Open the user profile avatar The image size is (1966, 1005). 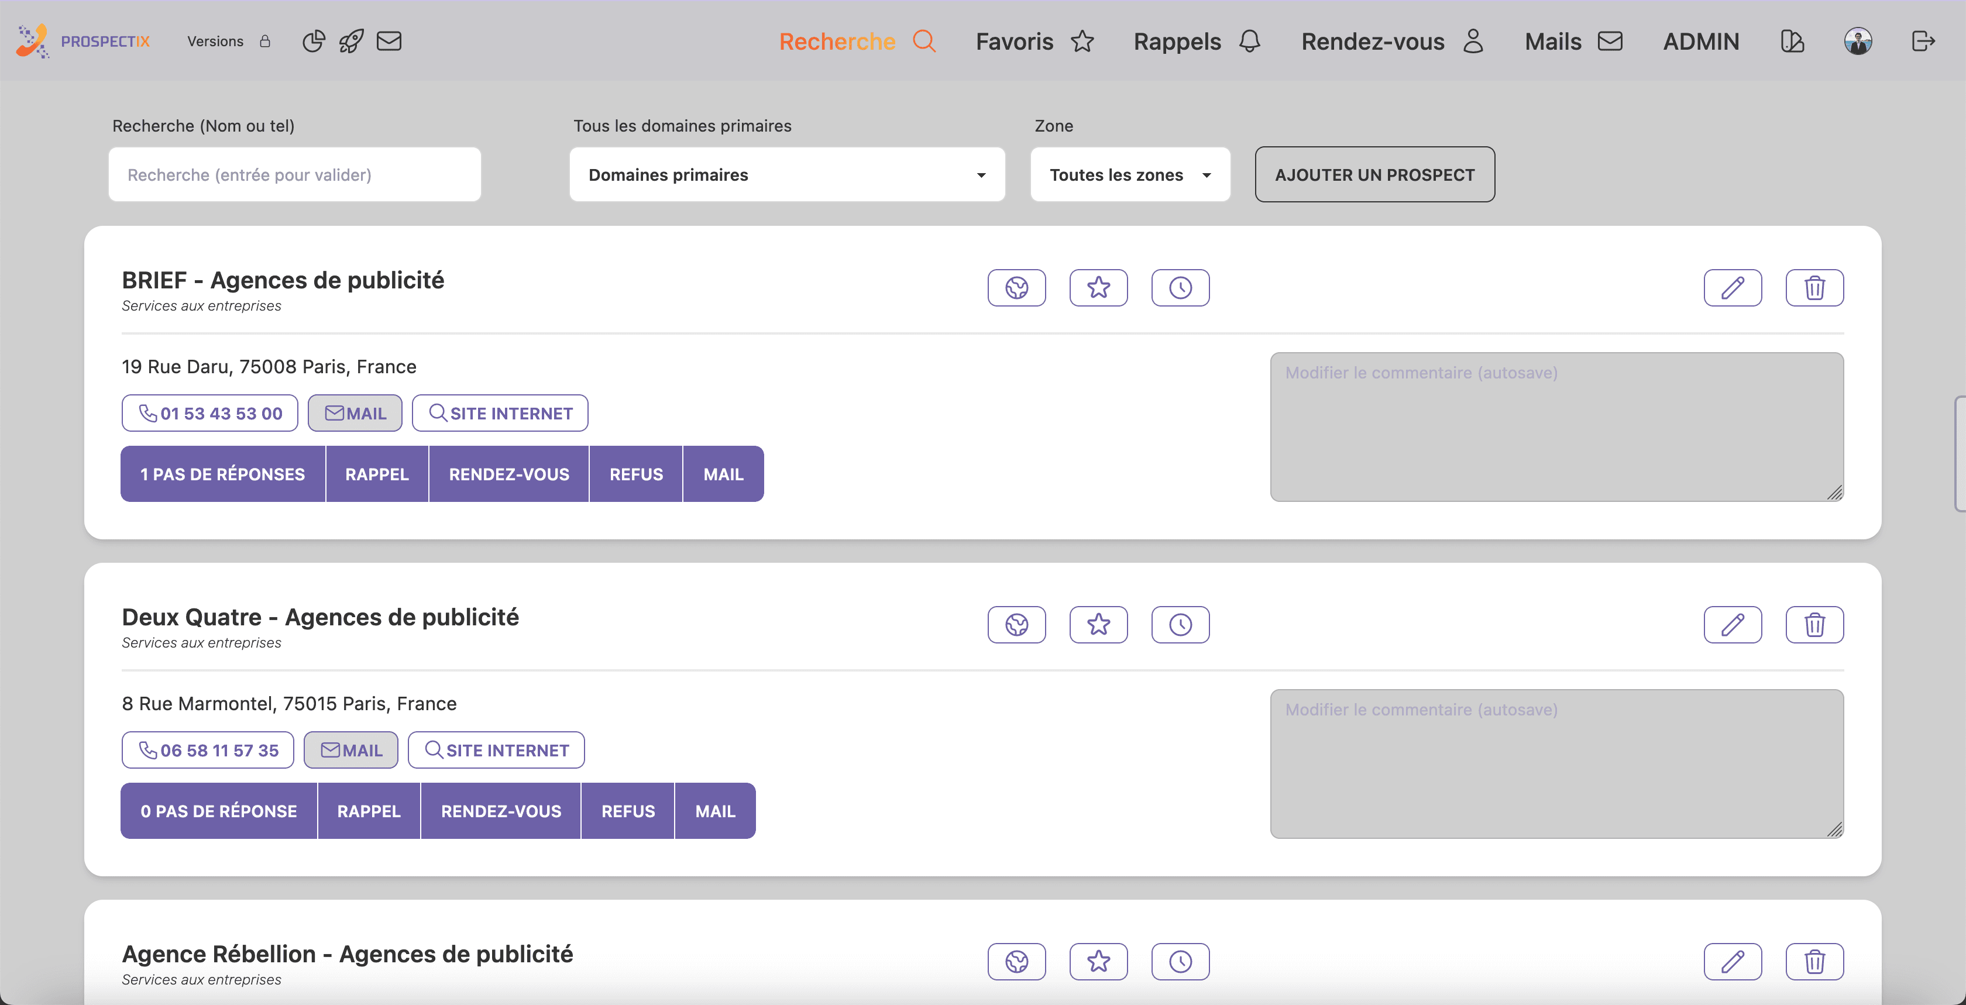(1858, 41)
